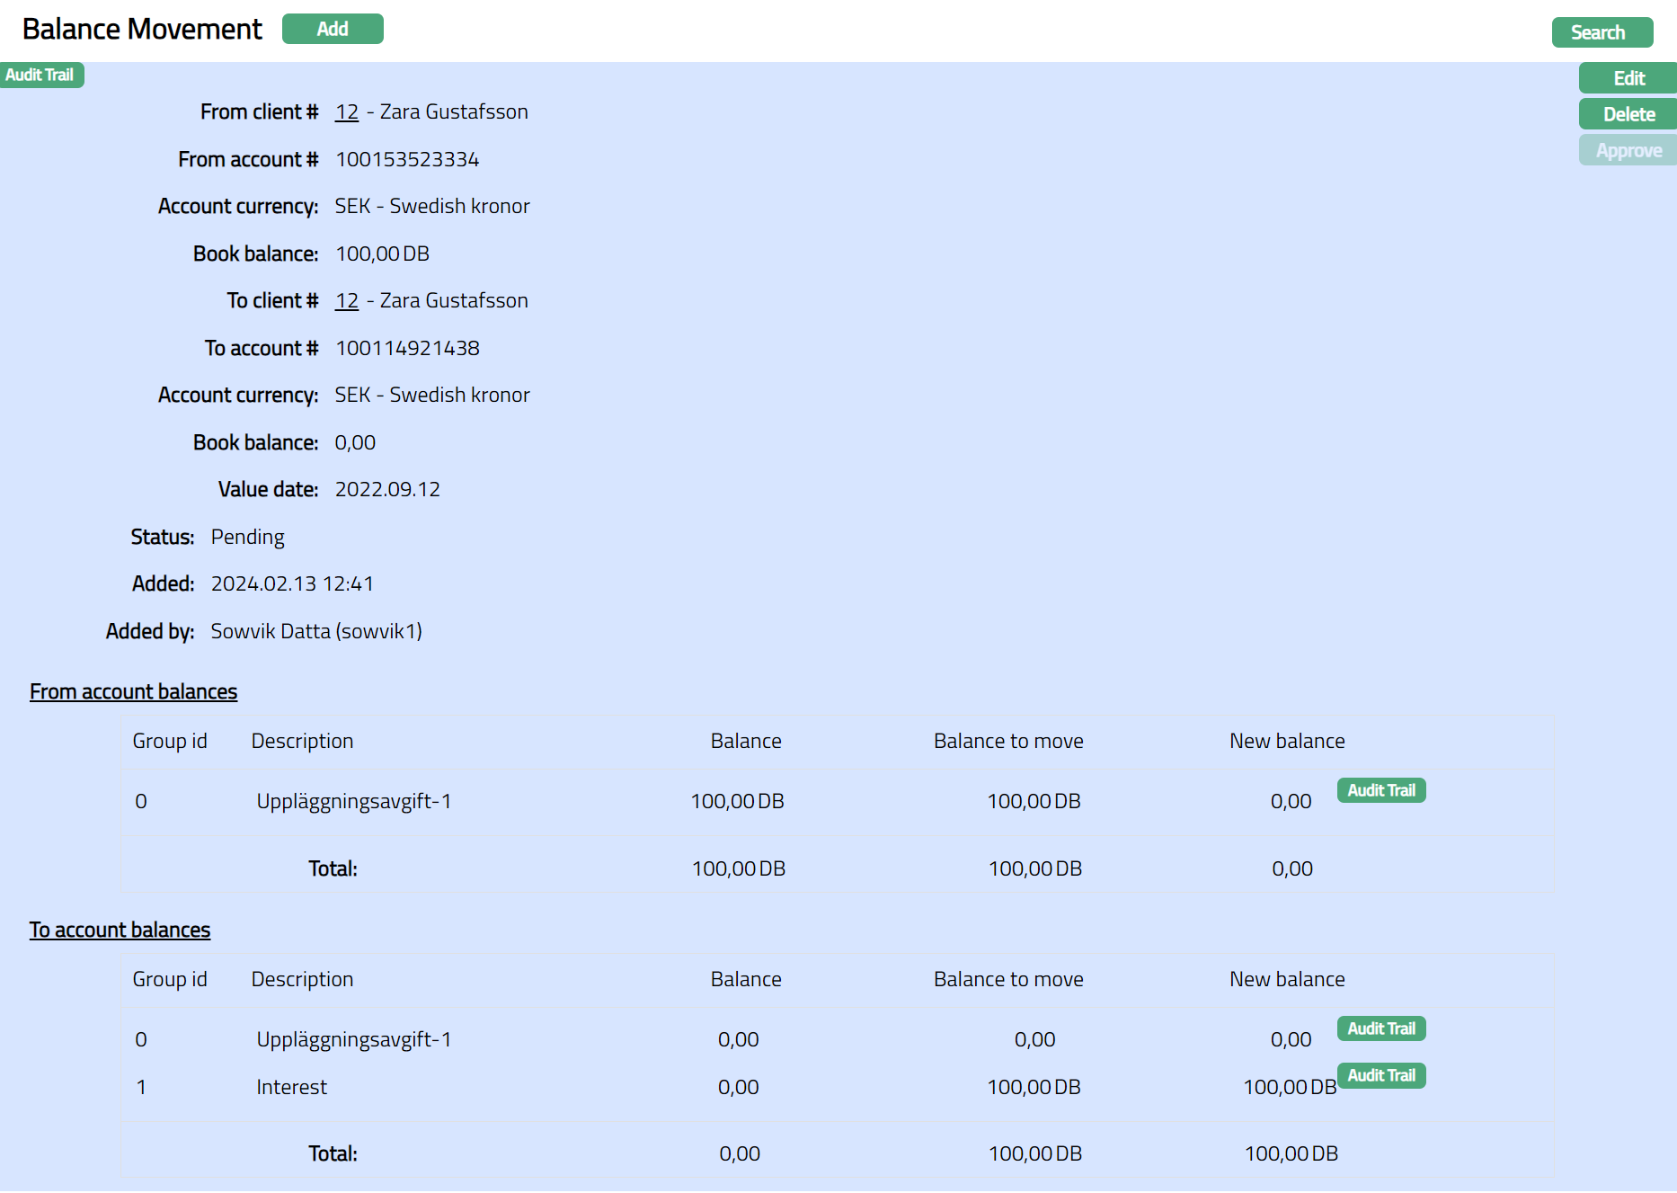Click the Add button beside Balance Movement
1677x1193 pixels.
(x=333, y=29)
